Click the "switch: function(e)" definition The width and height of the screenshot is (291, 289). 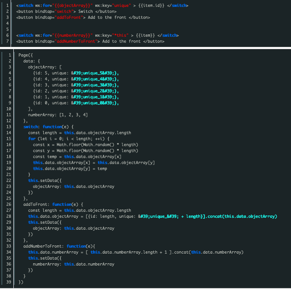click(49, 126)
